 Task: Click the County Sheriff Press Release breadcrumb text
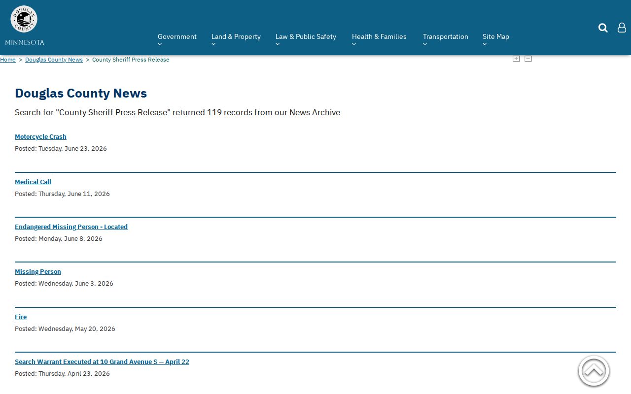(x=131, y=60)
